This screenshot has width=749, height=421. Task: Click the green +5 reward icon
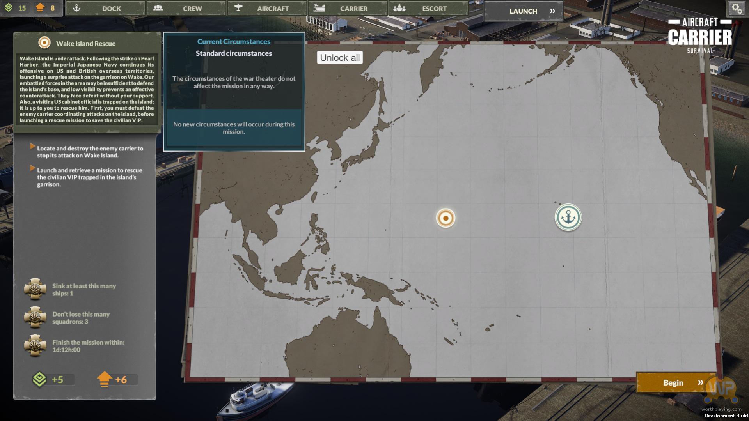pyautogui.click(x=39, y=379)
